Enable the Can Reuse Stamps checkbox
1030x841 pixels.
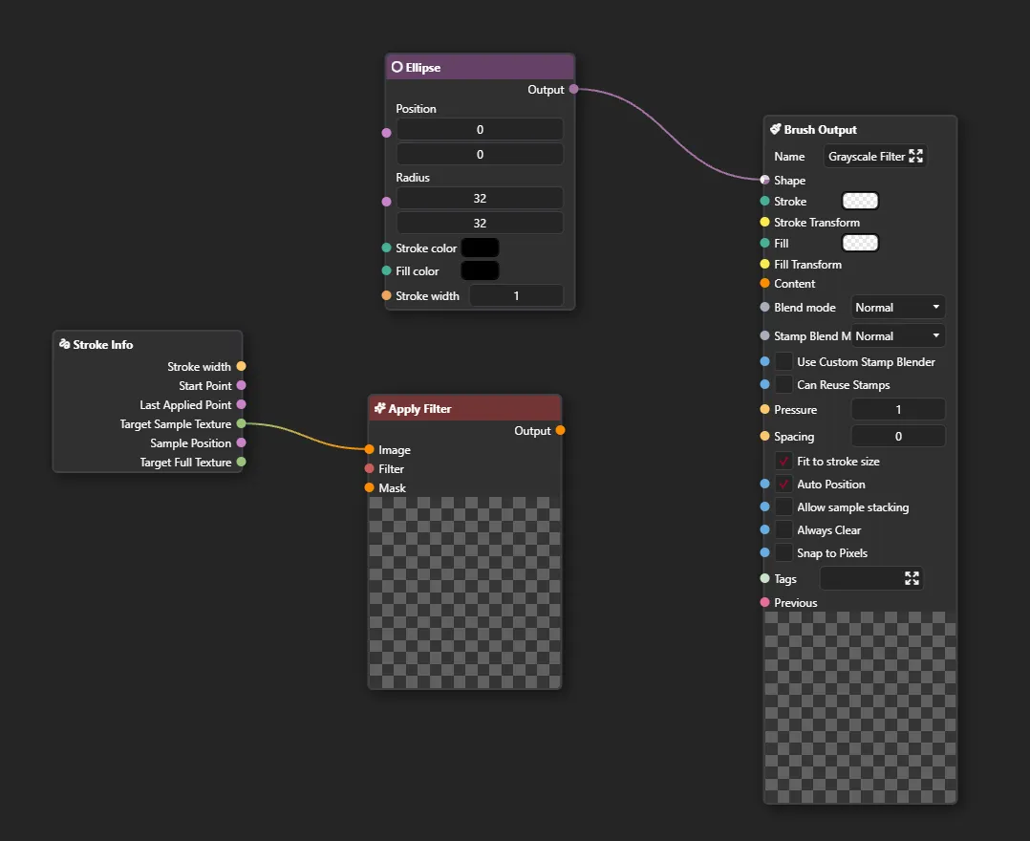pyautogui.click(x=783, y=384)
